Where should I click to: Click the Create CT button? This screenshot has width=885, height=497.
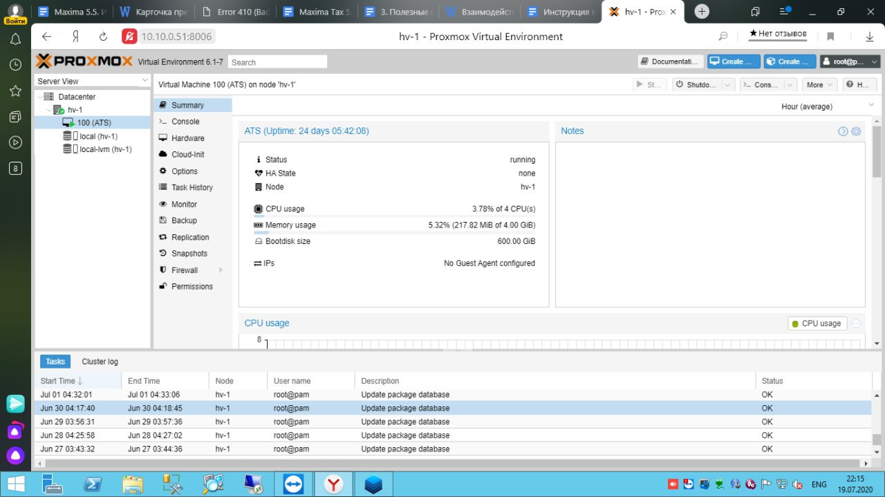pyautogui.click(x=790, y=62)
